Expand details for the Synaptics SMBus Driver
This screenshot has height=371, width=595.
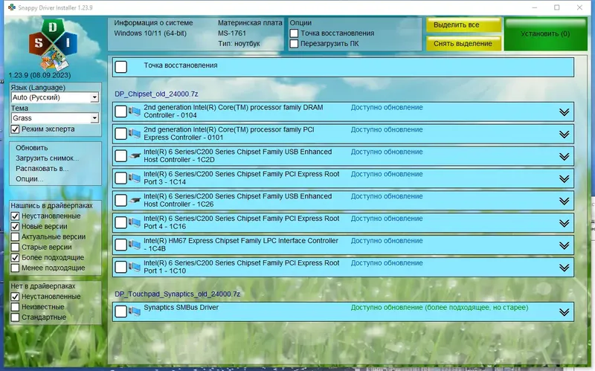[x=565, y=312]
